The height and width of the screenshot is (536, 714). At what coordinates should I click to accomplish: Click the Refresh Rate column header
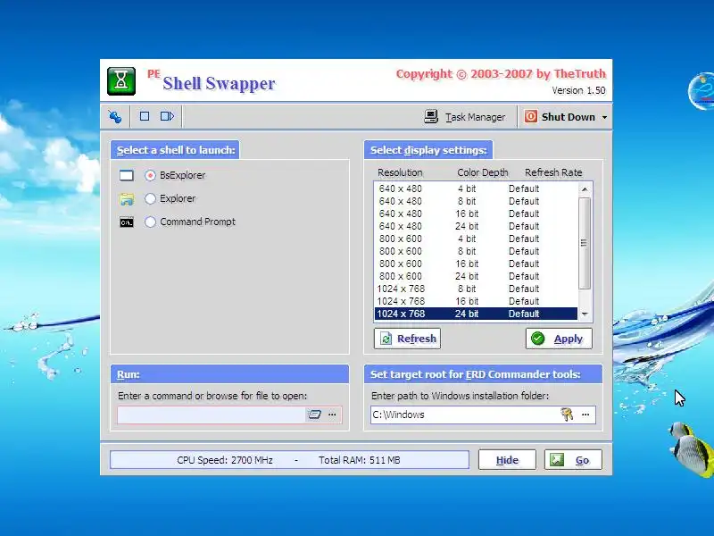coord(553,172)
